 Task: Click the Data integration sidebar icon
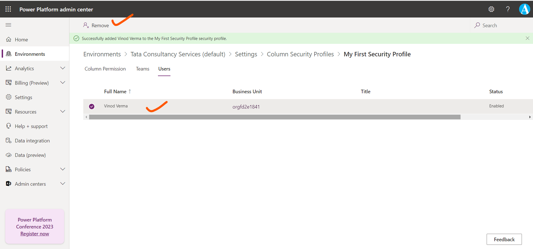[9, 140]
